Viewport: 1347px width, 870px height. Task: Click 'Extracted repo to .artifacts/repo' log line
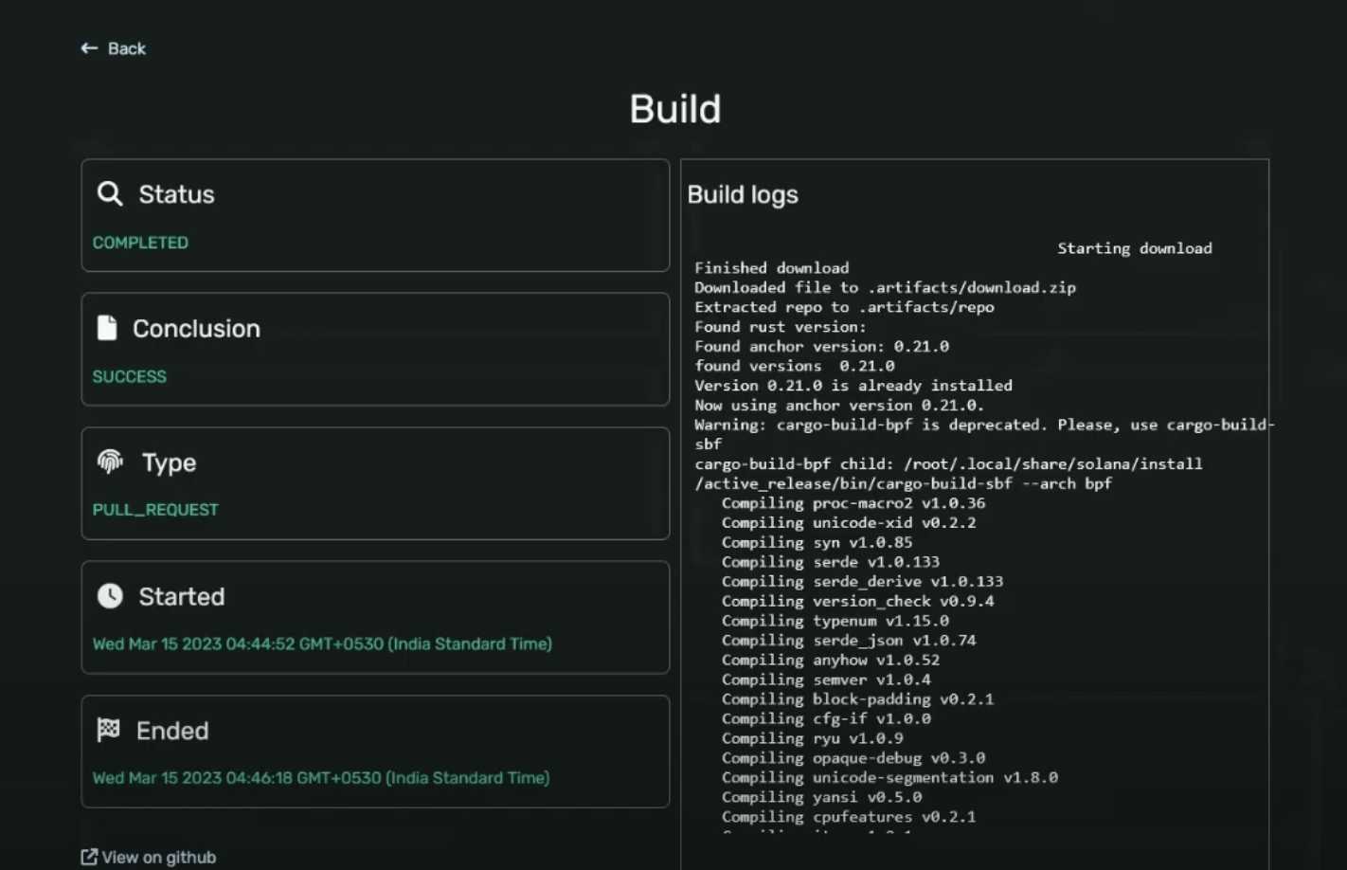pos(844,307)
